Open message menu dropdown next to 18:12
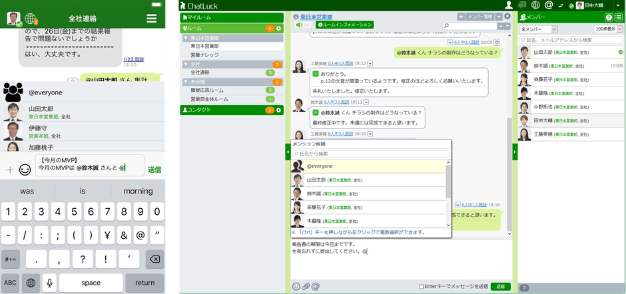The height and width of the screenshot is (294, 626). point(370,63)
